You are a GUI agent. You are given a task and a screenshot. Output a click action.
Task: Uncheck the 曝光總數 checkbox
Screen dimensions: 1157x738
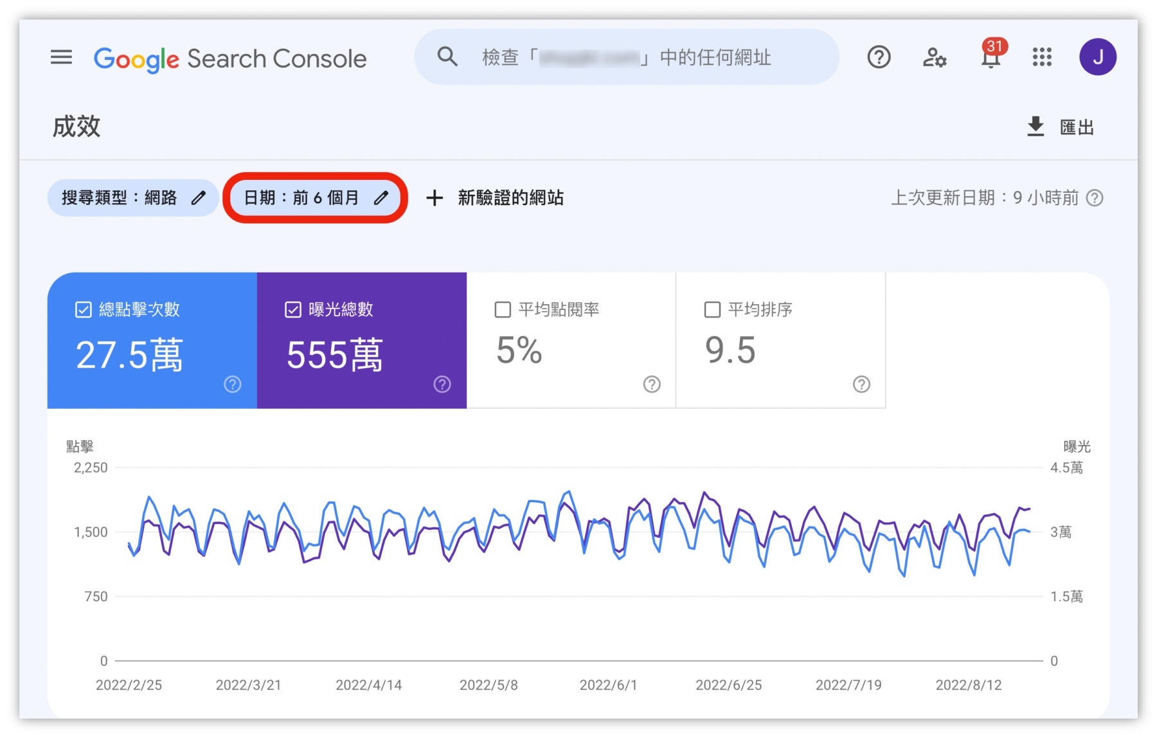coord(293,310)
